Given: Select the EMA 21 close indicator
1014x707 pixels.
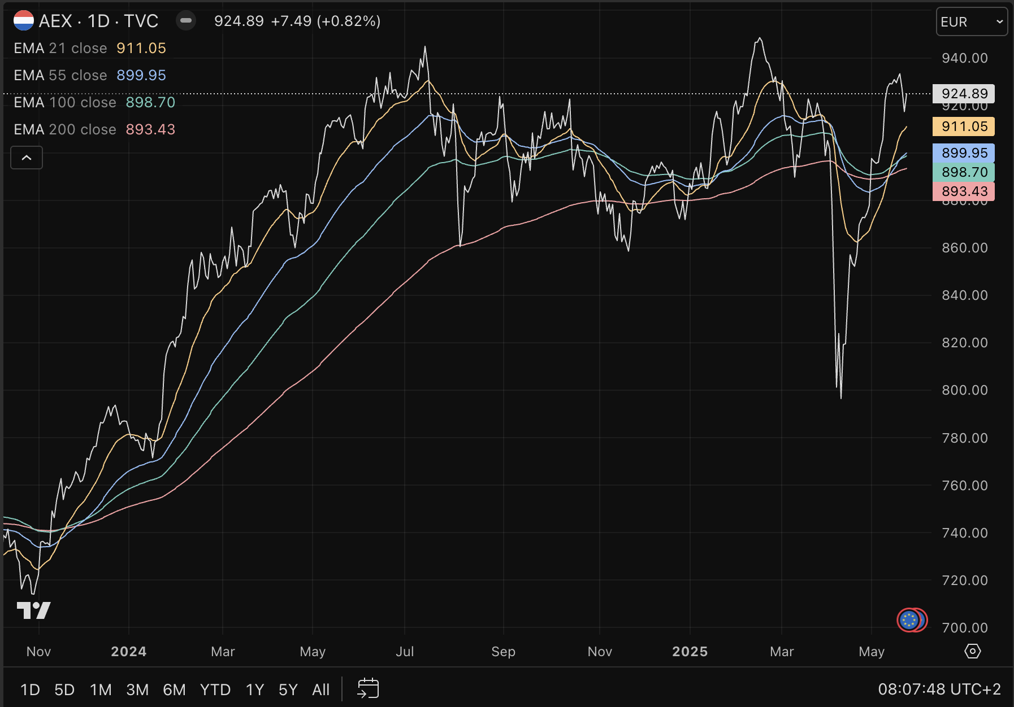Looking at the screenshot, I should (x=60, y=48).
